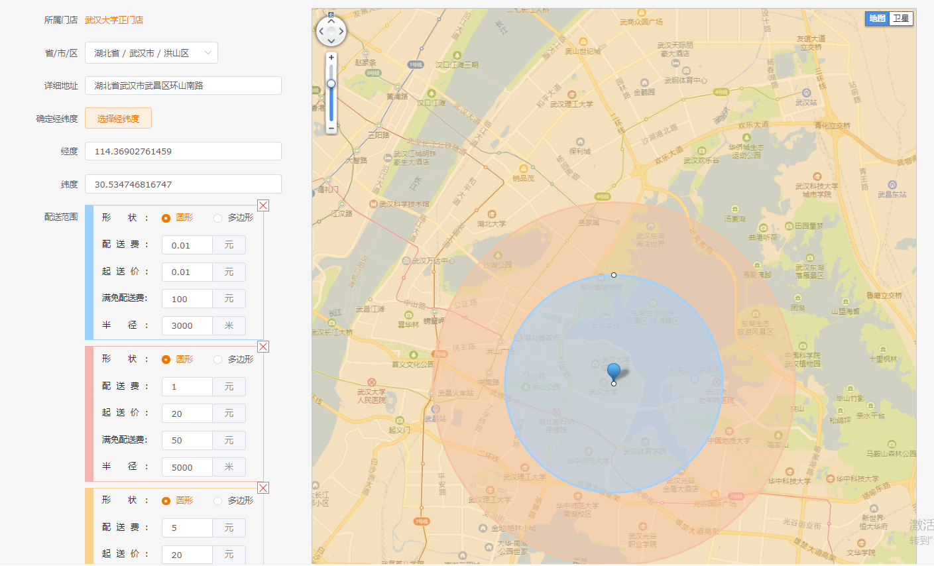Pan the map up with arrow control

point(331,21)
